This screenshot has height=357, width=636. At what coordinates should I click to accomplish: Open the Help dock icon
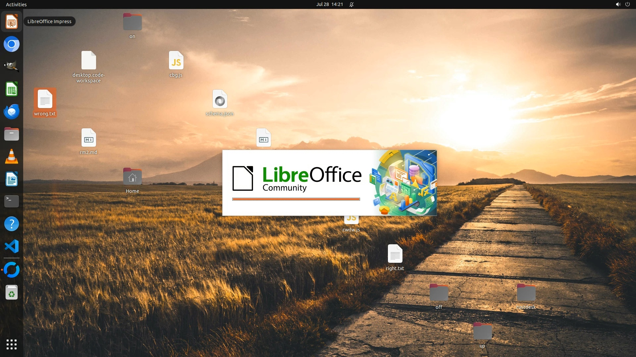click(12, 224)
